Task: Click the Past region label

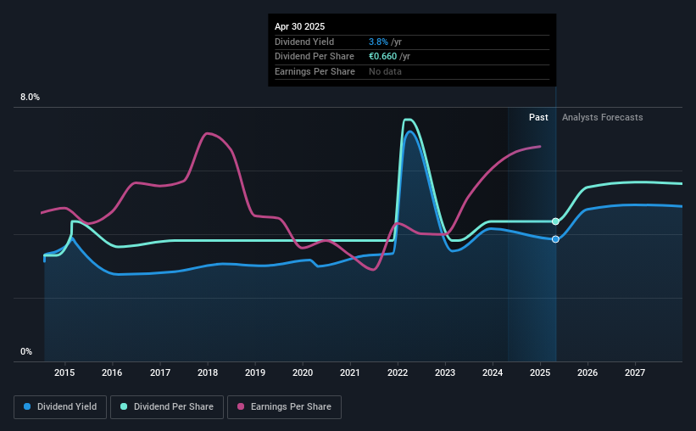Action: [538, 117]
